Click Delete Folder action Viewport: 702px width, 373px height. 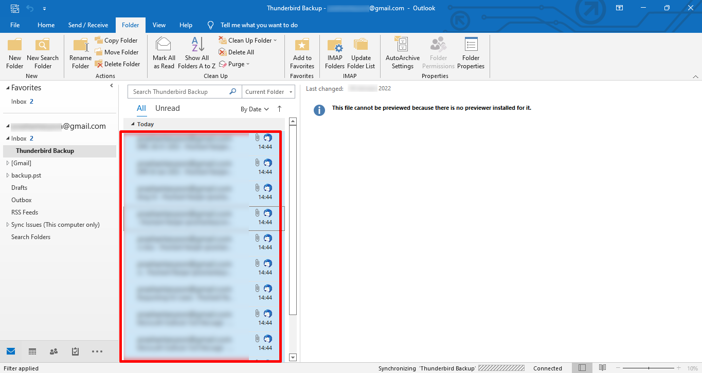click(x=117, y=64)
